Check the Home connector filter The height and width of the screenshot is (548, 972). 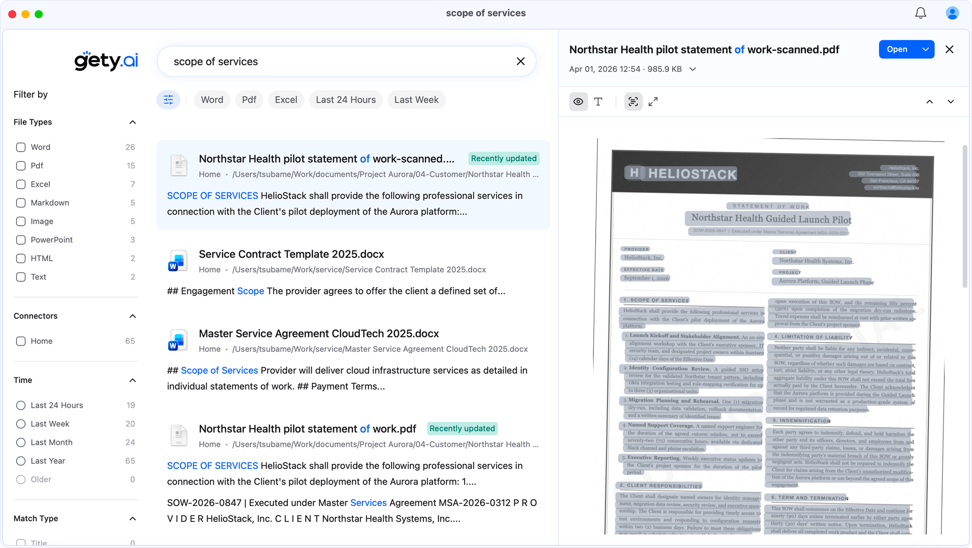(21, 341)
